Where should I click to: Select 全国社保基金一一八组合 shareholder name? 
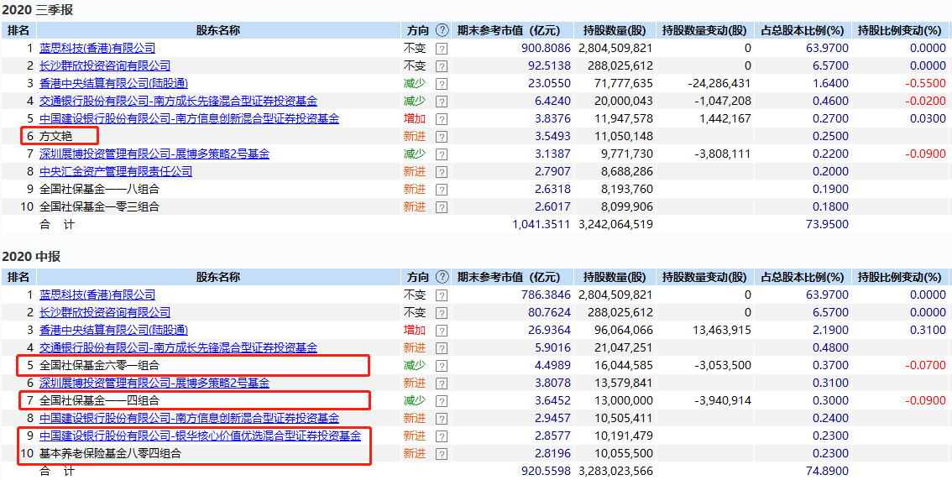(99, 189)
